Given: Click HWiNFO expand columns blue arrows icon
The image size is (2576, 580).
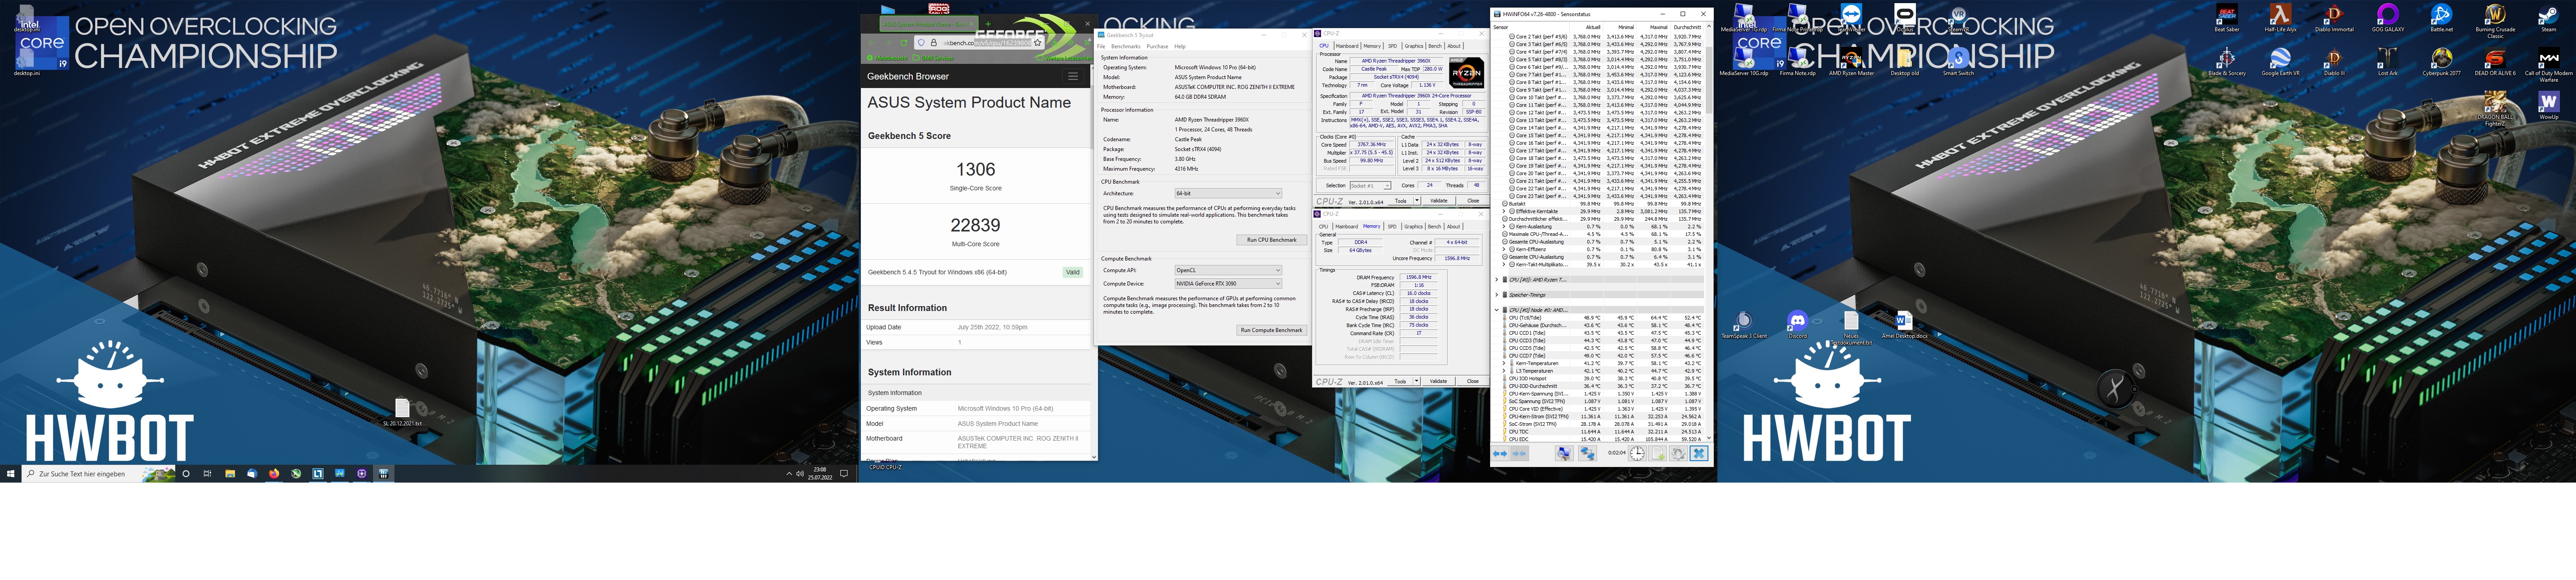Looking at the screenshot, I should point(1500,454).
